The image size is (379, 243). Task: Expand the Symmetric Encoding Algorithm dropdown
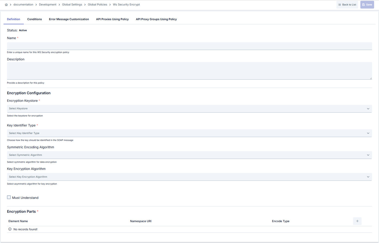pyautogui.click(x=189, y=155)
